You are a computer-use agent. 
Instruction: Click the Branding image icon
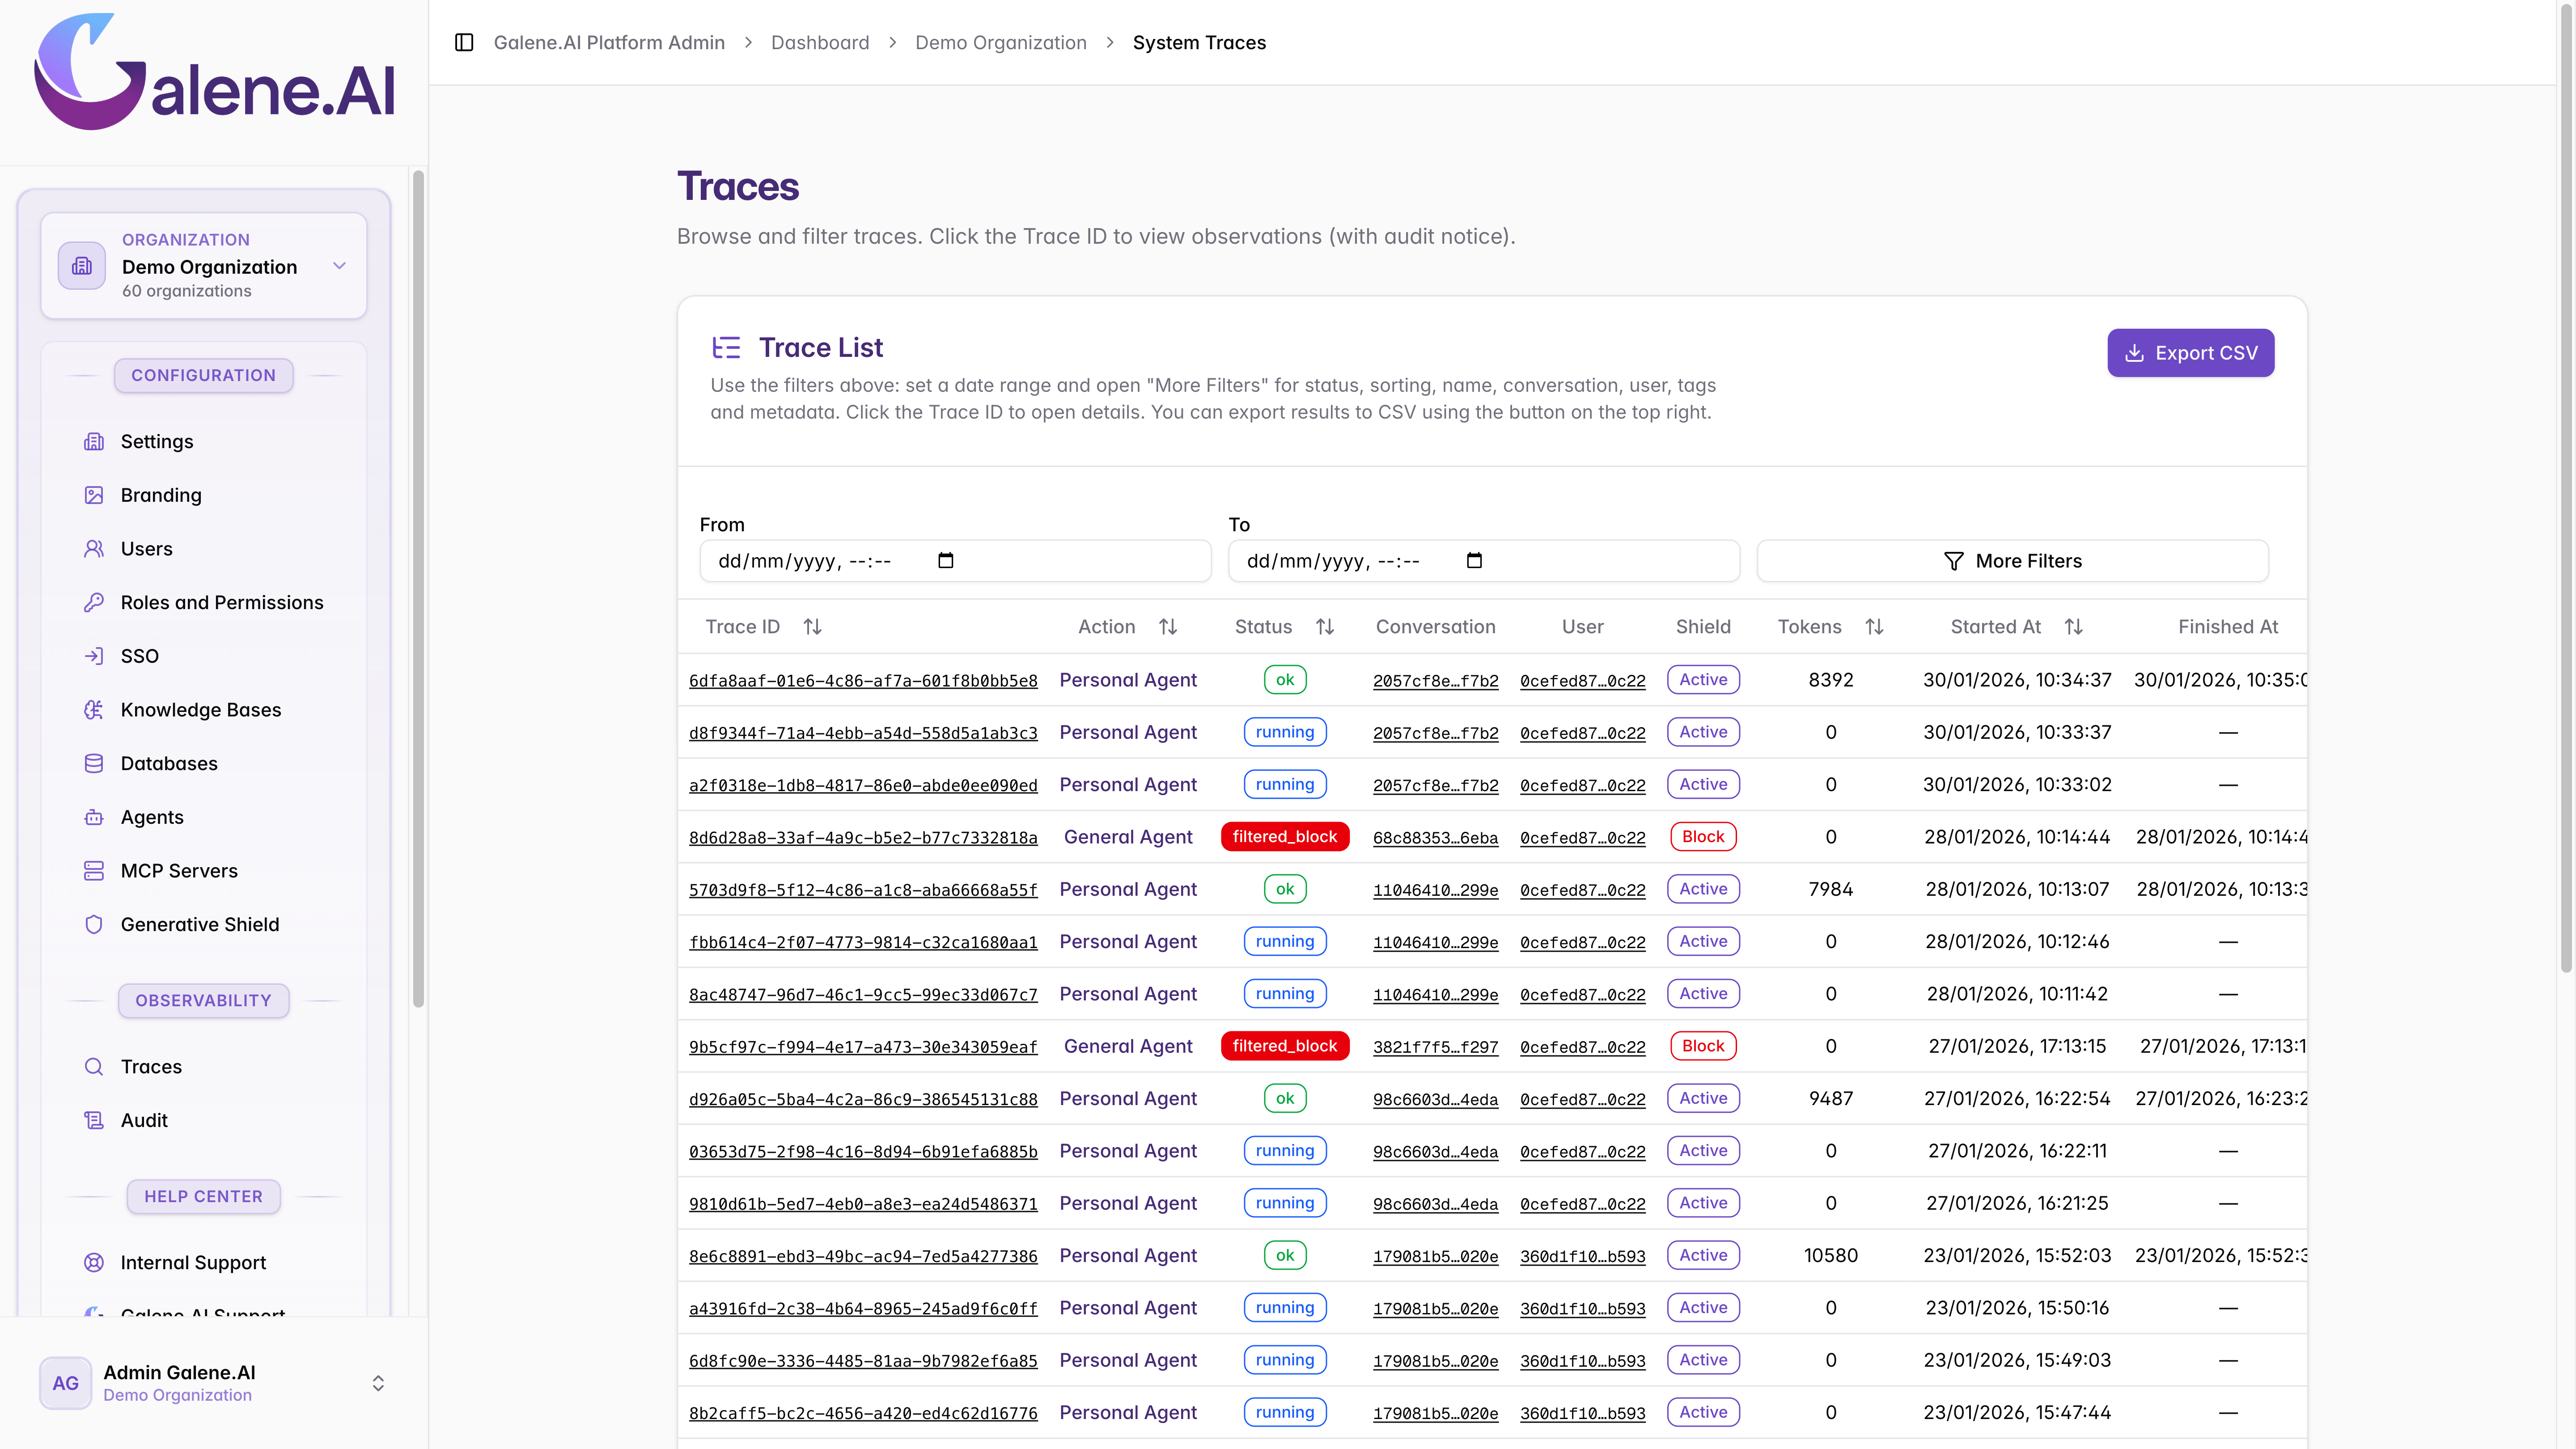94,495
